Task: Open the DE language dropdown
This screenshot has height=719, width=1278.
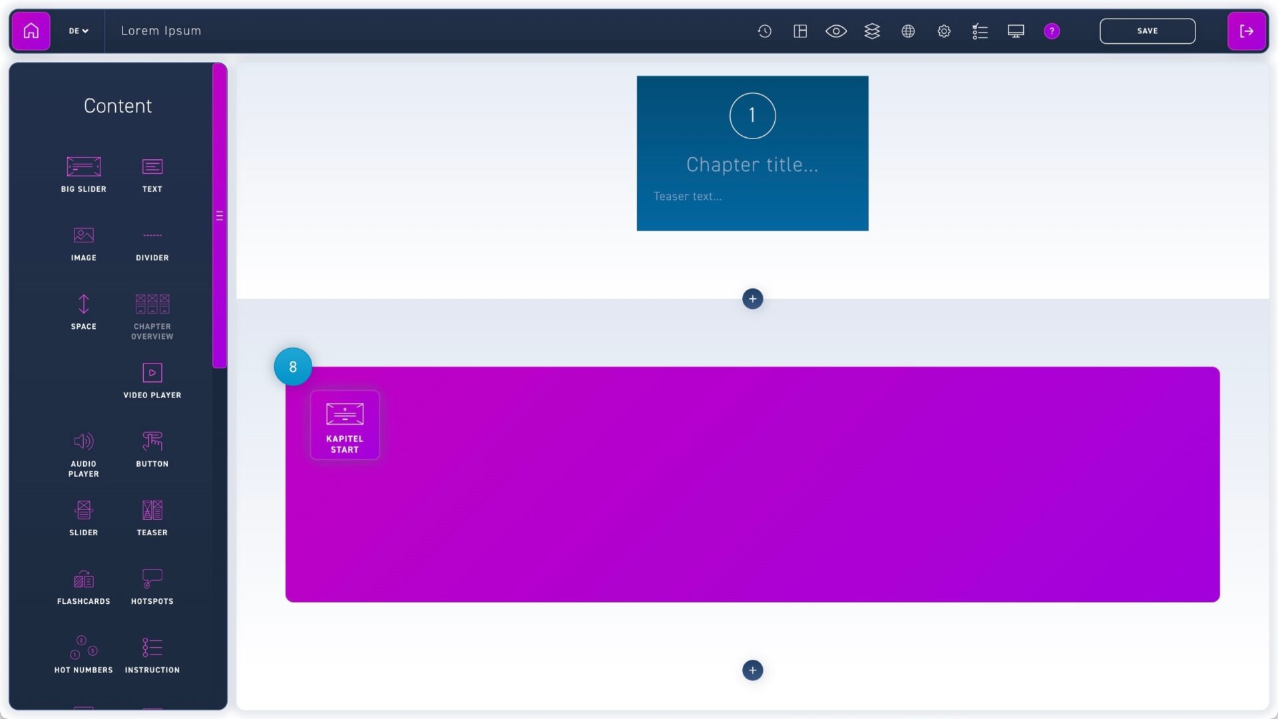Action: (x=78, y=31)
